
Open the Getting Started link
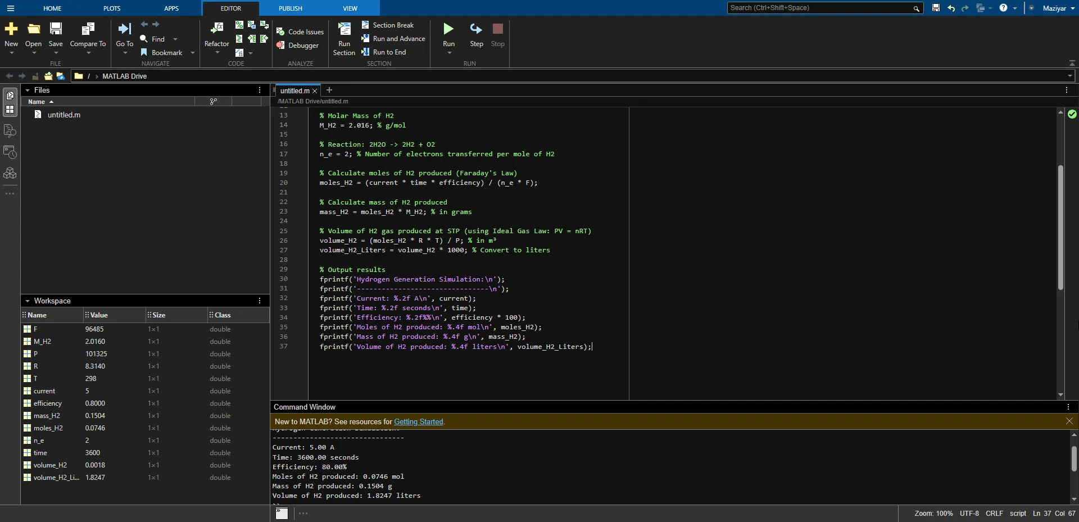(419, 422)
